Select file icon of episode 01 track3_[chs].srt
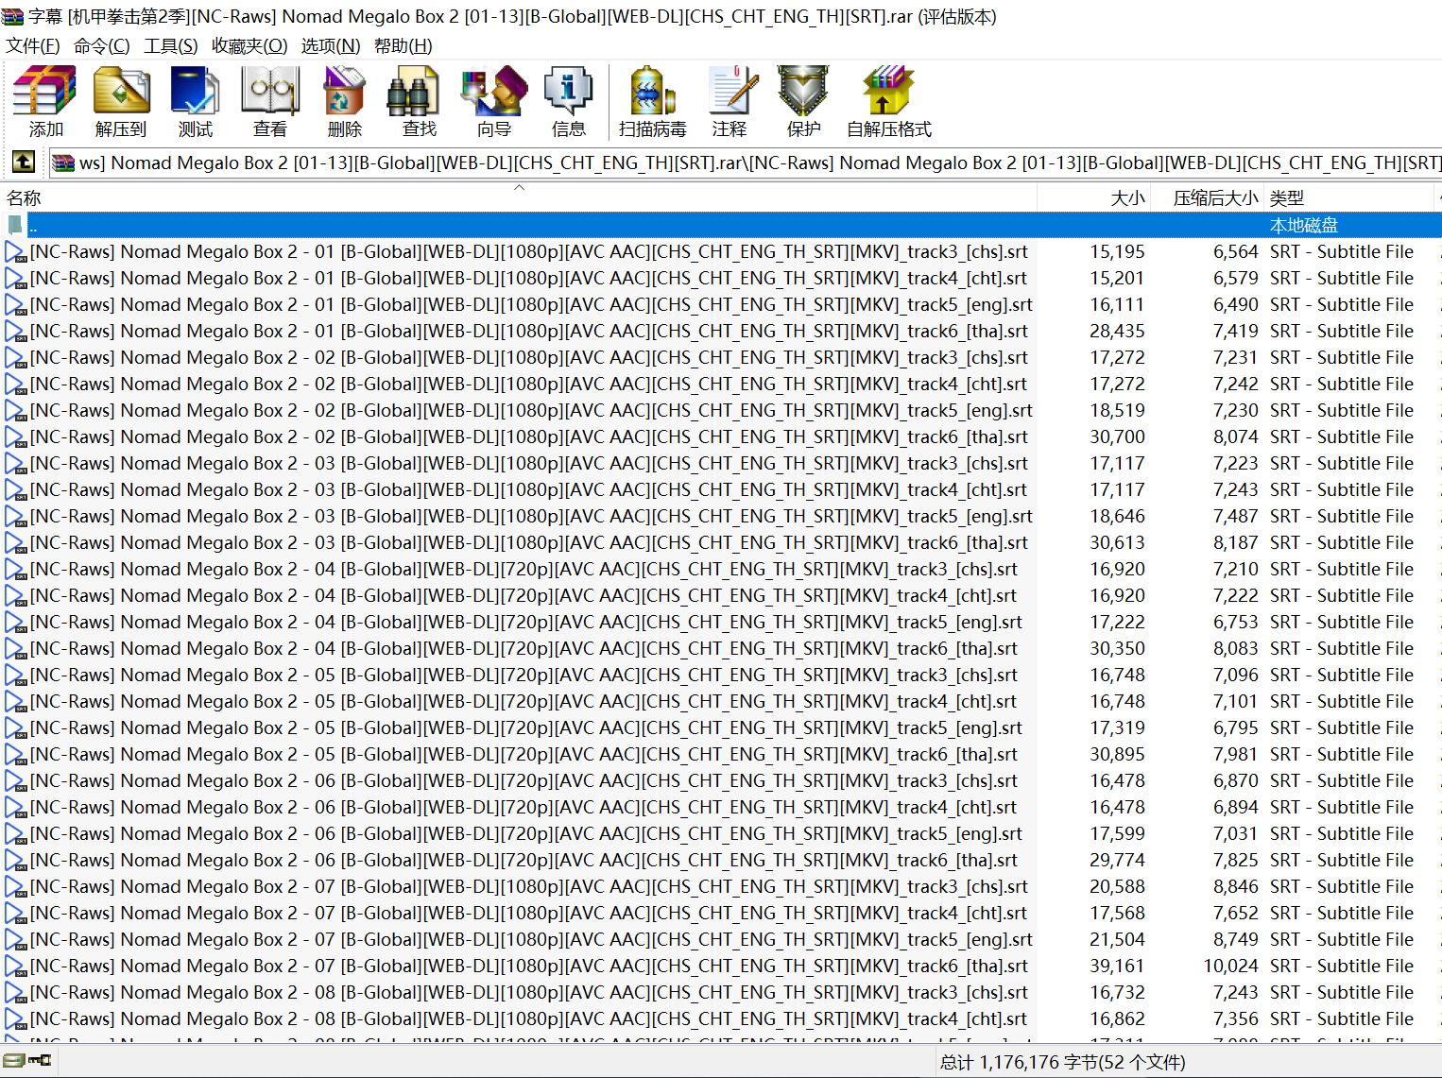Screen dimensions: 1442x1078 tap(15, 251)
